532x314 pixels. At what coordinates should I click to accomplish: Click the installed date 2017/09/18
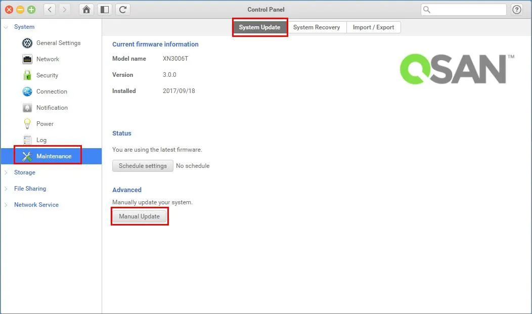click(x=179, y=91)
